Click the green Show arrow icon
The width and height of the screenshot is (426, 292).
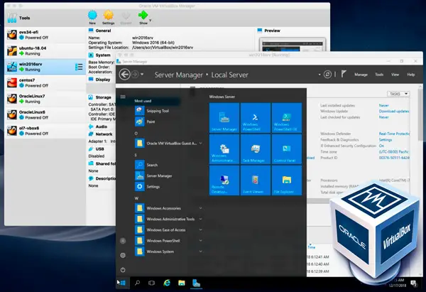click(x=143, y=14)
